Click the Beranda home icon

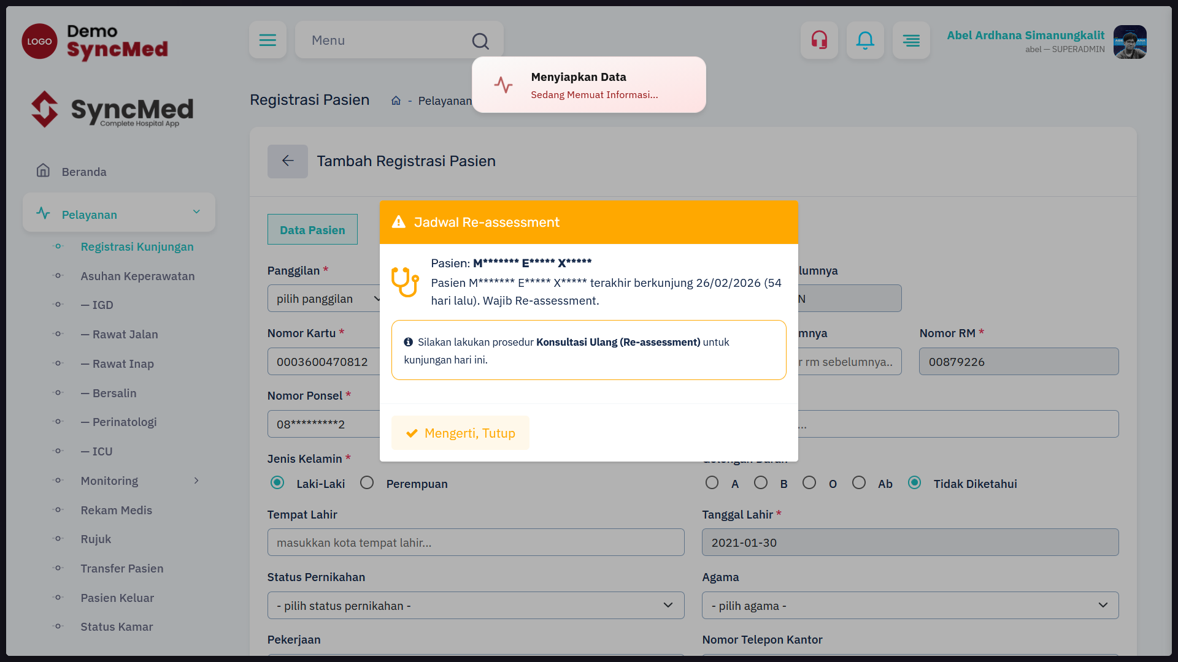[x=43, y=170]
